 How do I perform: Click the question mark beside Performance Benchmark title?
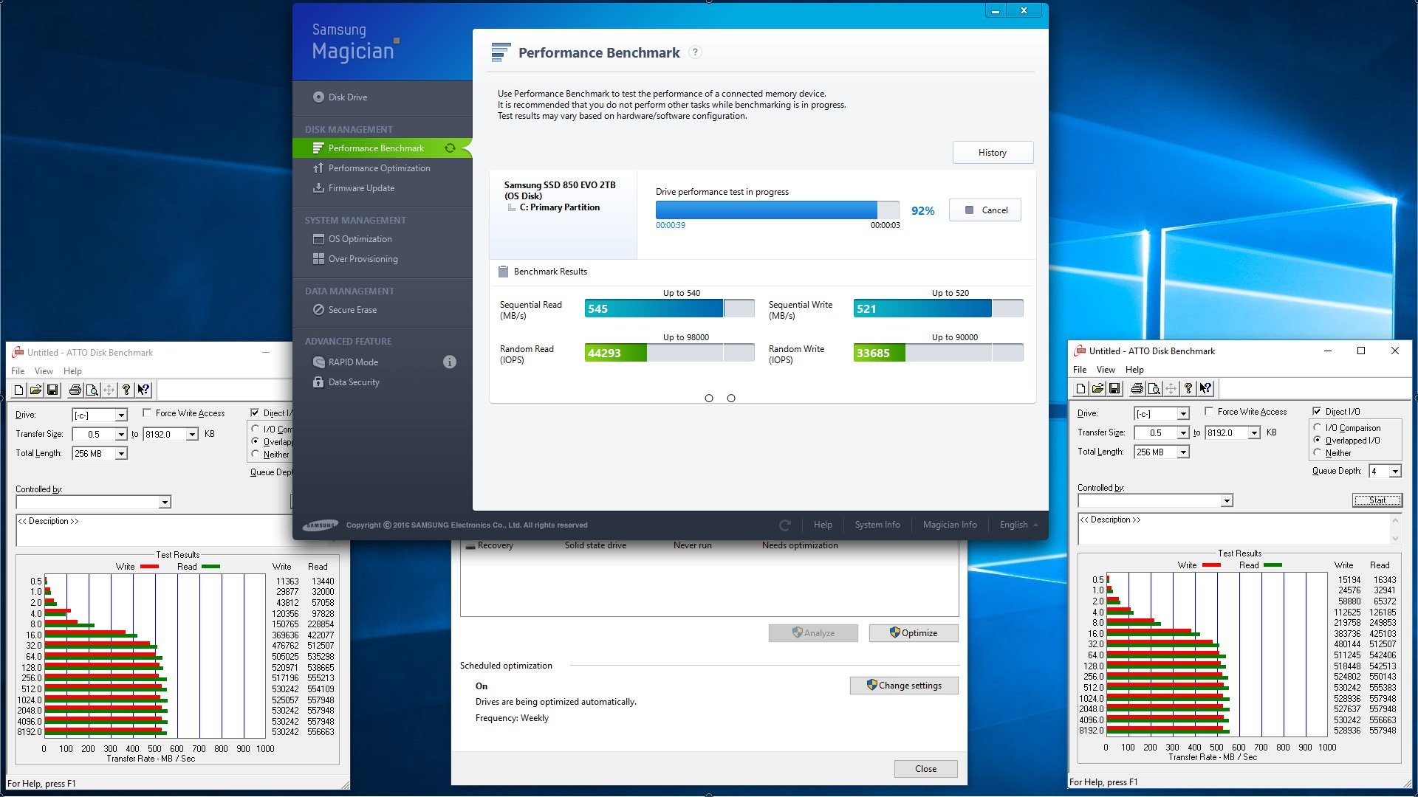click(695, 52)
